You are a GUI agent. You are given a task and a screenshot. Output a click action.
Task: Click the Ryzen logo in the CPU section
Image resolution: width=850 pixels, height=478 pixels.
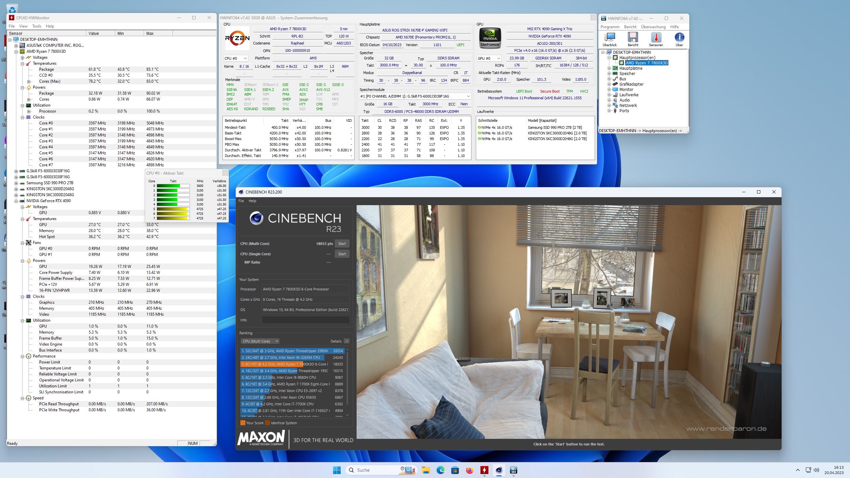pyautogui.click(x=238, y=38)
